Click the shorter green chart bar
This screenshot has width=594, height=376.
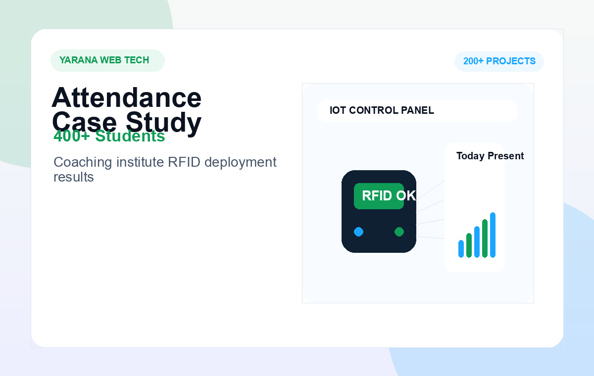469,245
